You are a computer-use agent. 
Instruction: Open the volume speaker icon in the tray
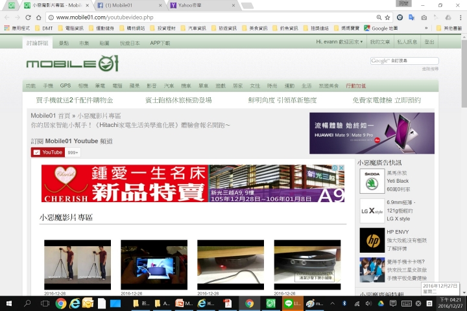[x=368, y=304]
